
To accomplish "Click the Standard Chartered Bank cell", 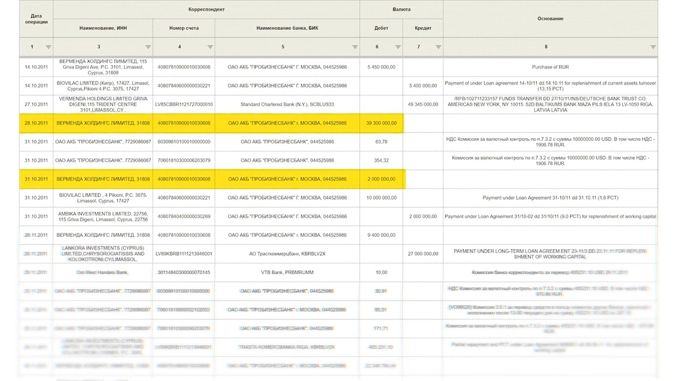I will (x=287, y=105).
